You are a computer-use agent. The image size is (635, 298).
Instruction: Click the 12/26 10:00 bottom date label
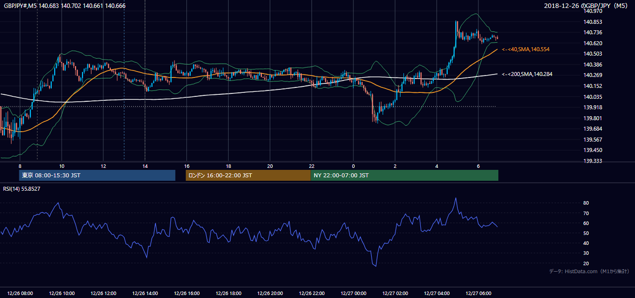coord(62,293)
